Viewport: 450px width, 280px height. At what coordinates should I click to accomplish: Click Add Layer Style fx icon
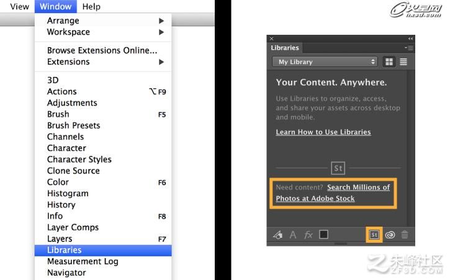coord(308,235)
